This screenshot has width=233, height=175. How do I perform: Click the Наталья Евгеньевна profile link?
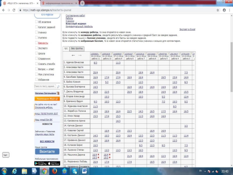tap(45, 93)
